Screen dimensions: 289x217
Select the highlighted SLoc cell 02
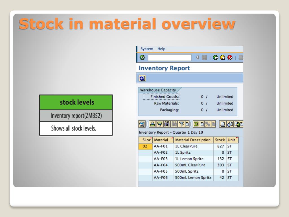(x=145, y=146)
